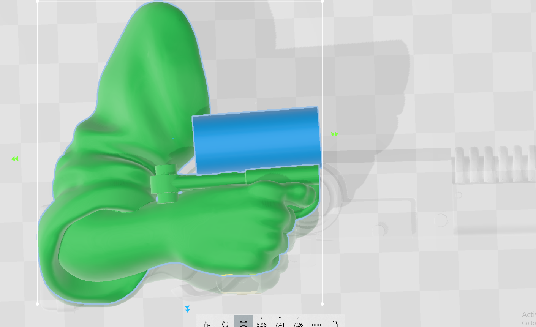536x327 pixels.
Task: Click the grey circular dial on ghosted model
Action: 441,220
